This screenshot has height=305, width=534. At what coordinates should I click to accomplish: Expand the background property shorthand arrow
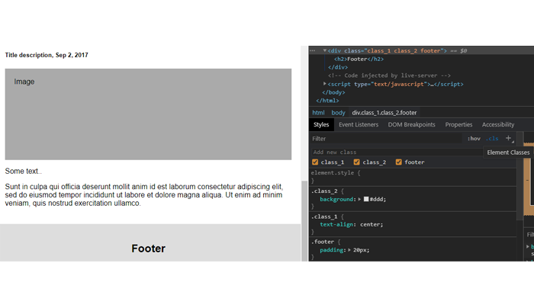[x=359, y=199]
